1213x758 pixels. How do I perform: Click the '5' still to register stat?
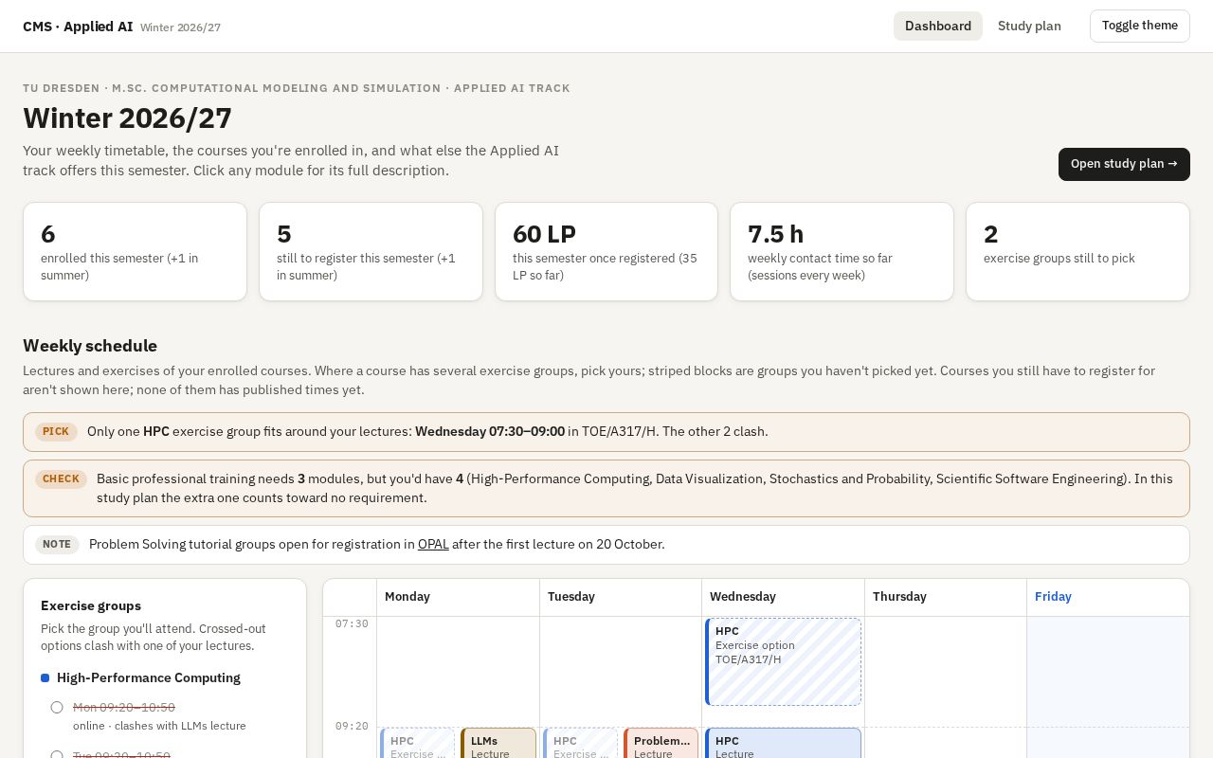point(371,251)
